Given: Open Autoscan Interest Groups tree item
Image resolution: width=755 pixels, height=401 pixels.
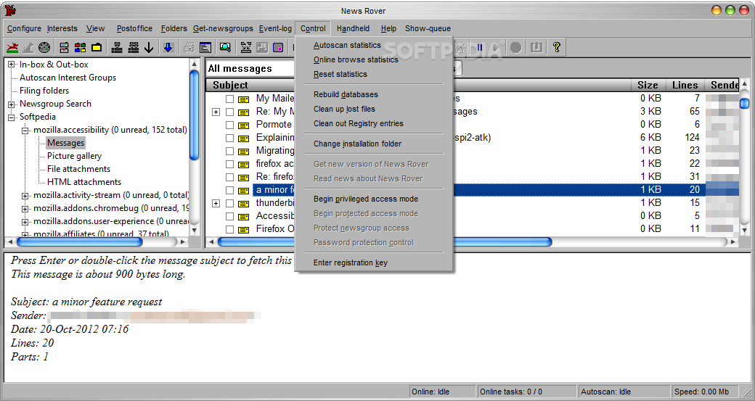Looking at the screenshot, I should click(68, 78).
